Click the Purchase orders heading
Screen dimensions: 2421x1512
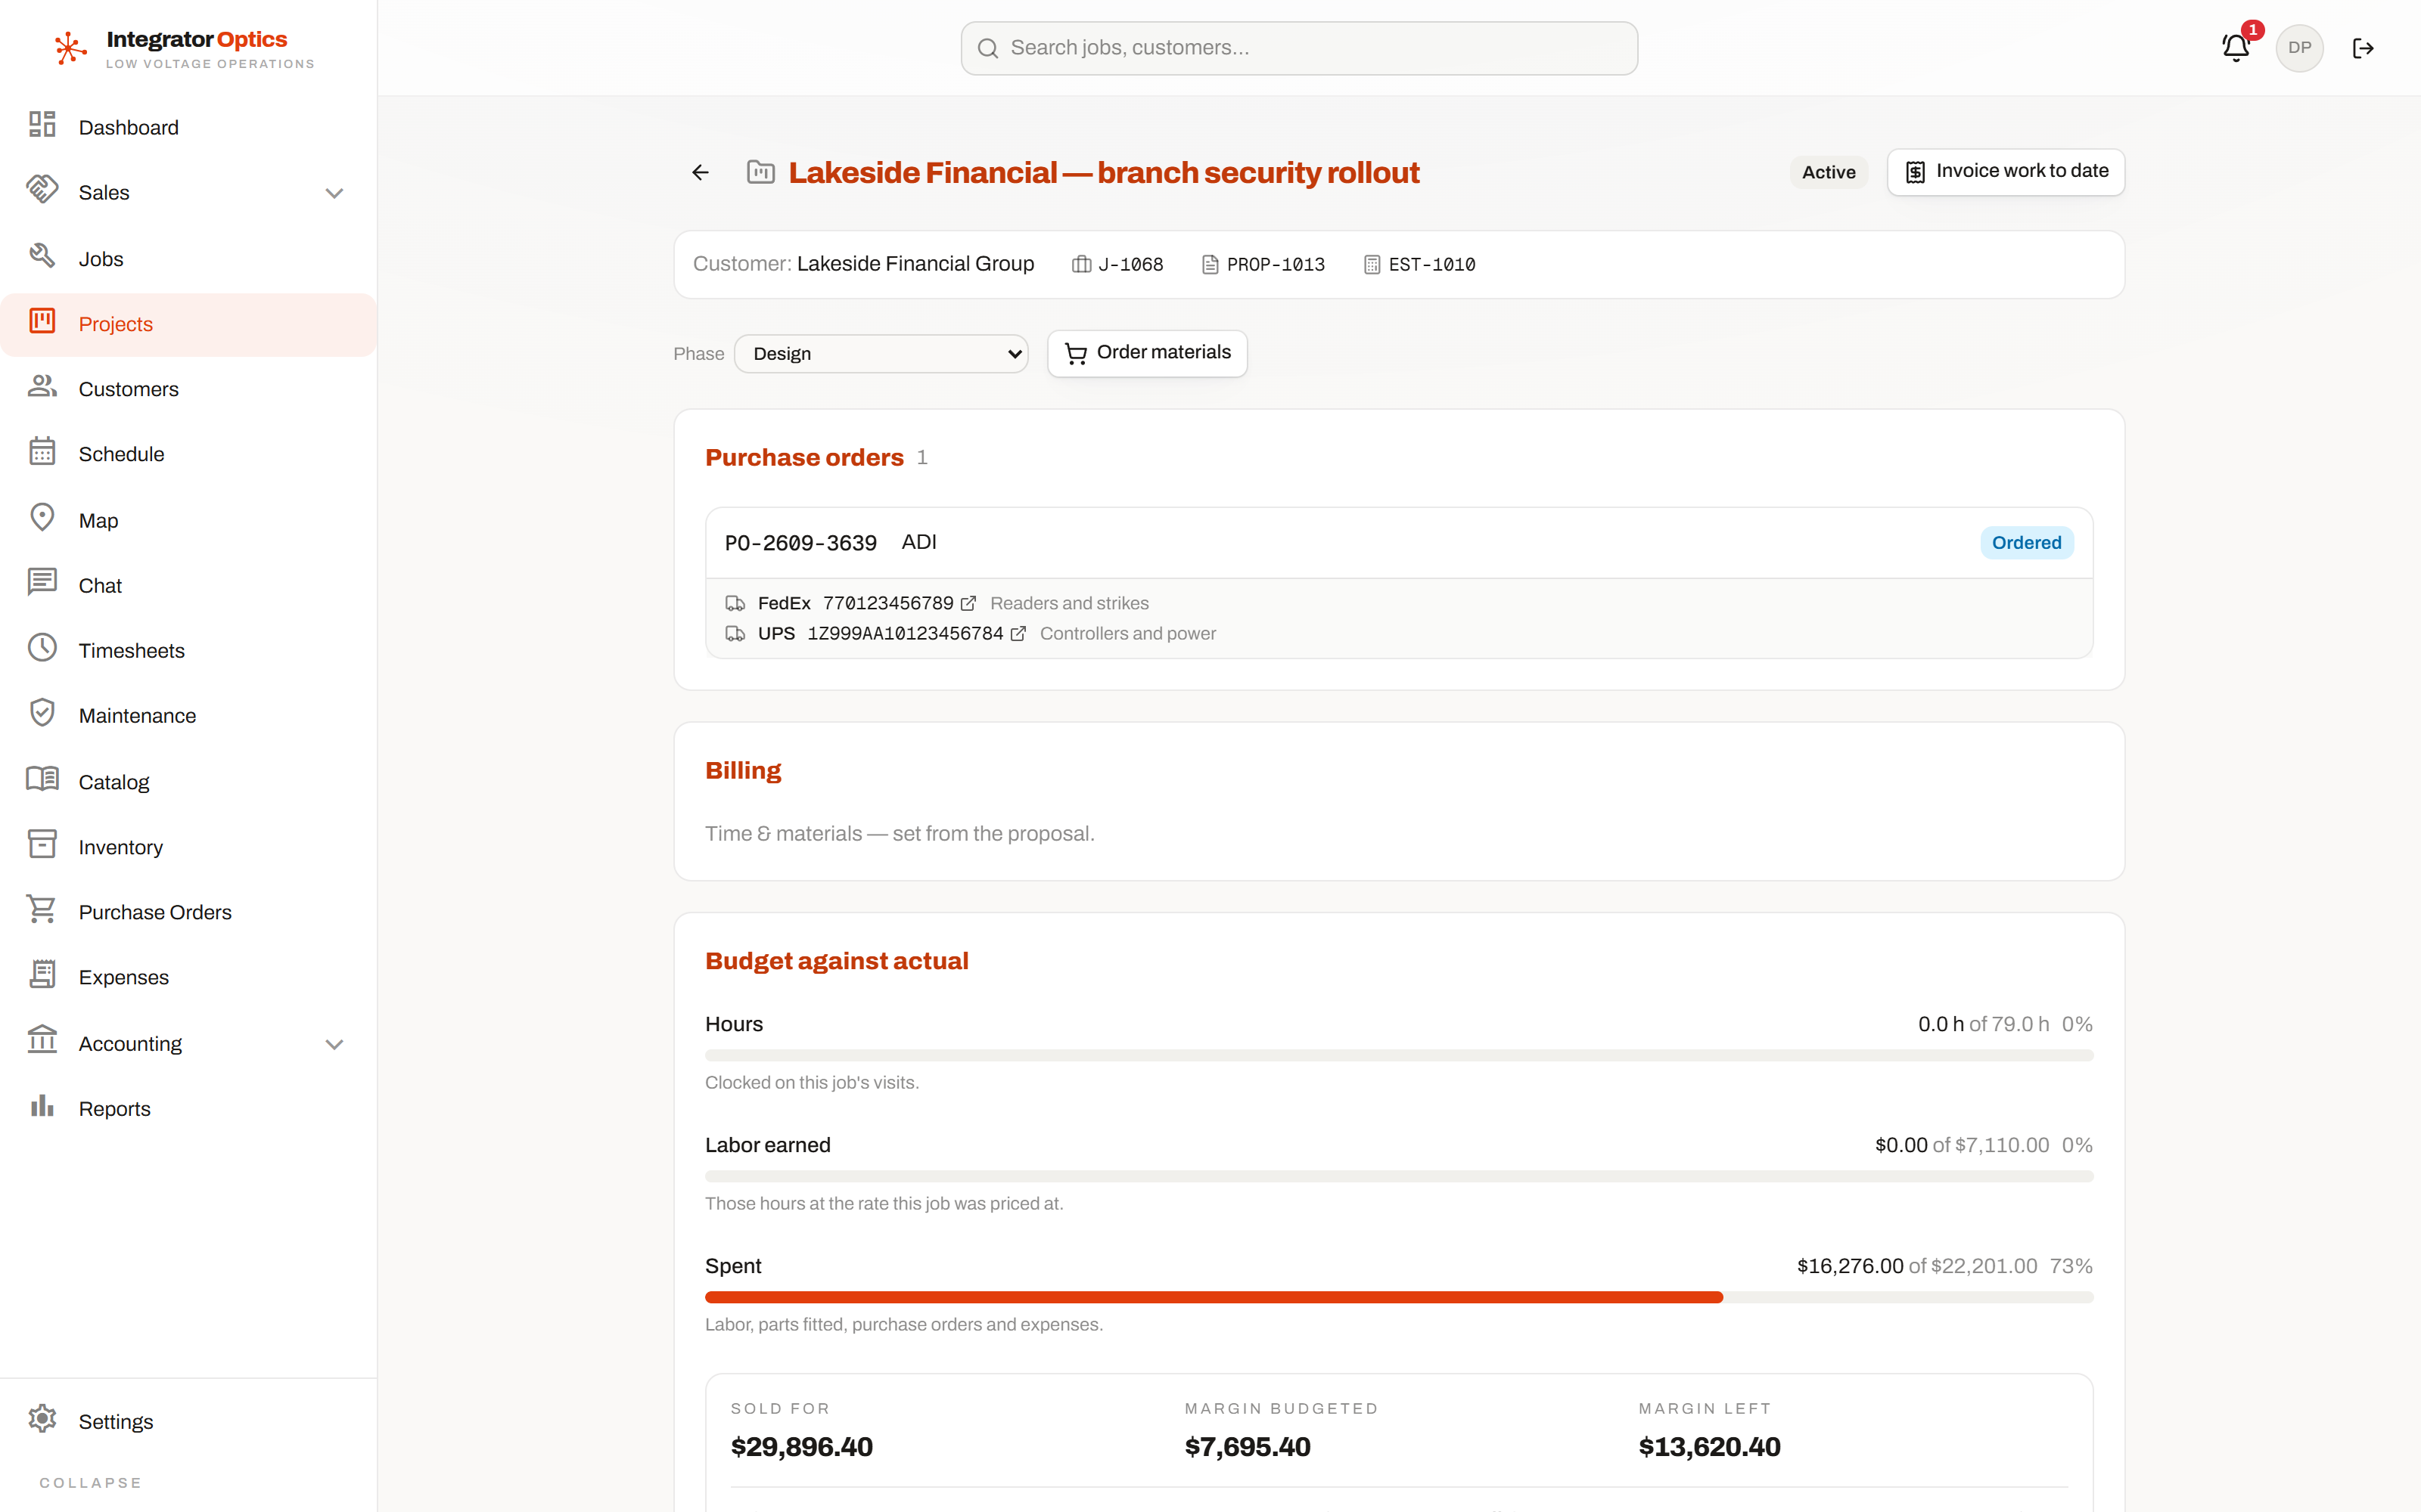[804, 458]
